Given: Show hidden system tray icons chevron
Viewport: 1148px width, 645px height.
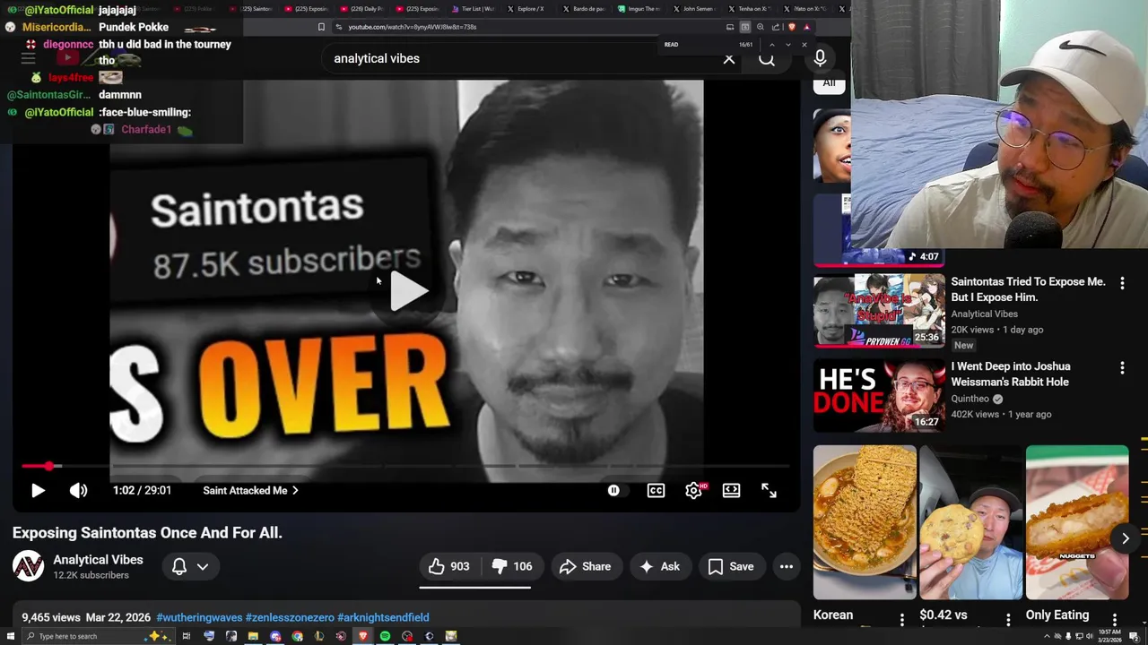Looking at the screenshot, I should click(1047, 636).
